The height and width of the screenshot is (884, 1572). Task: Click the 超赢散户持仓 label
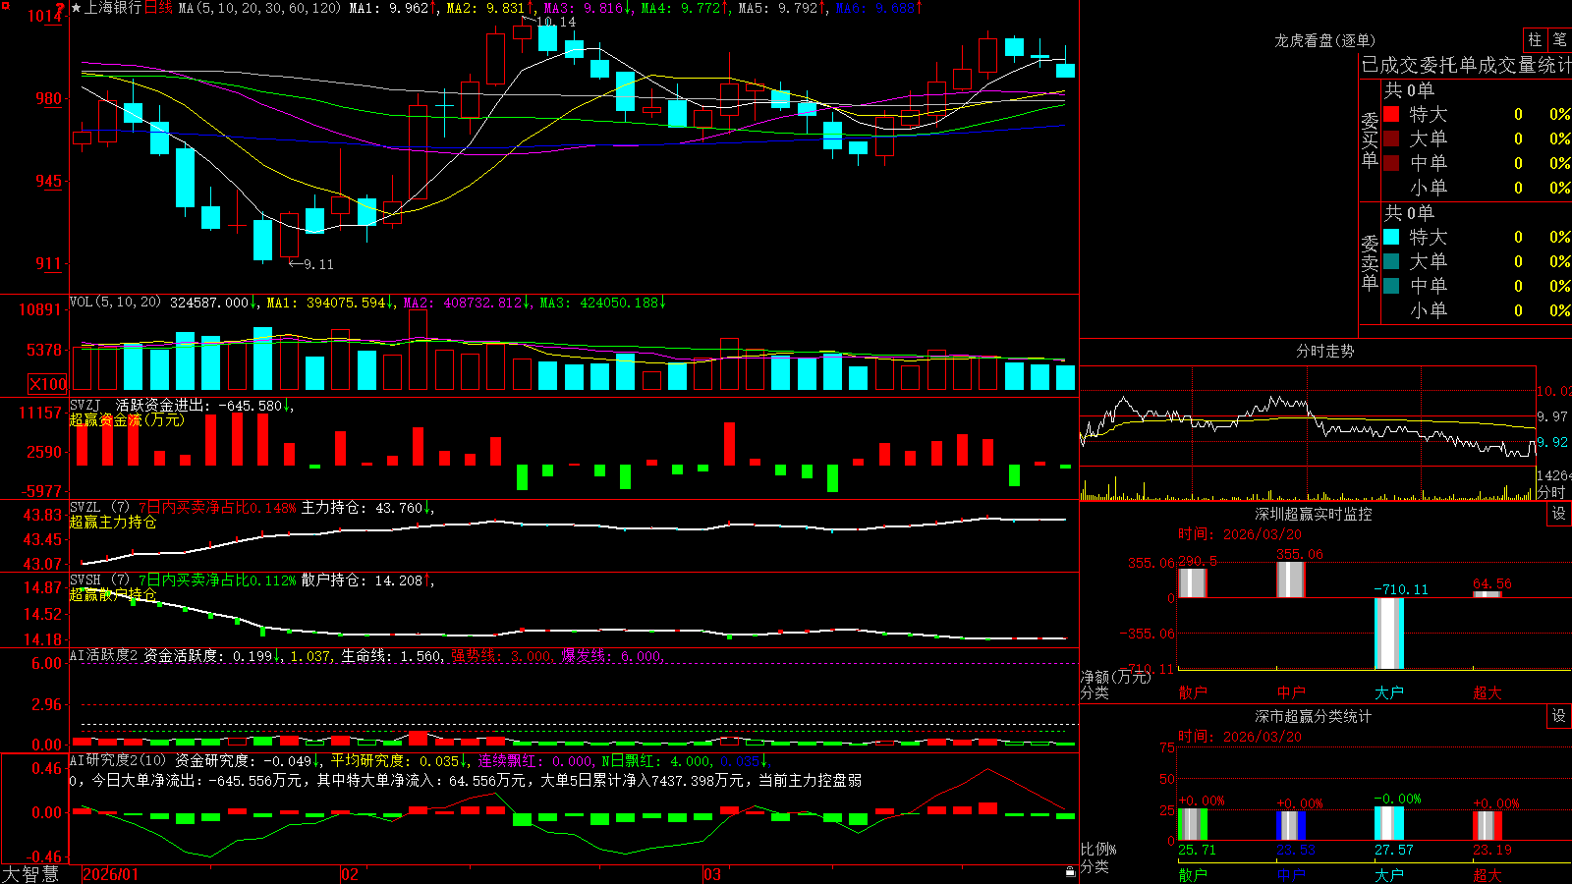tap(113, 595)
